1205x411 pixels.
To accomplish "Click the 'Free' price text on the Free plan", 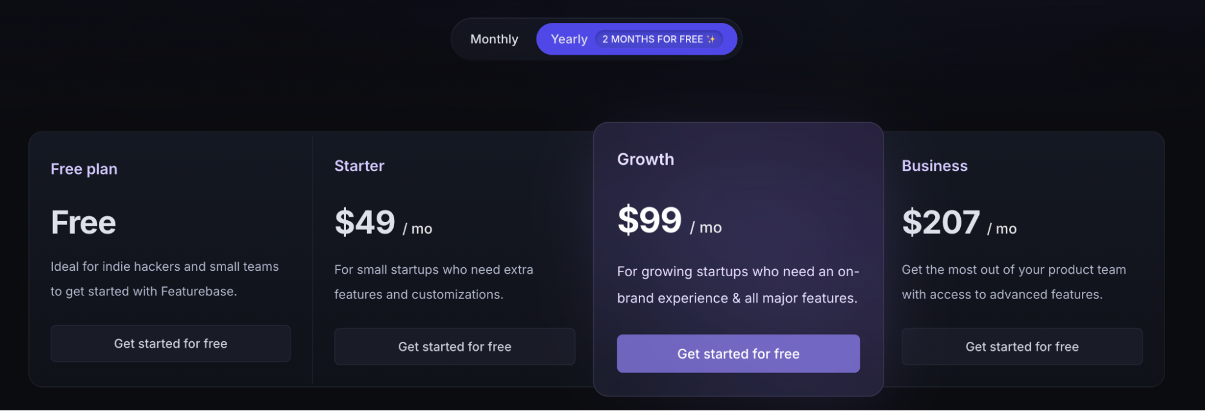I will tap(83, 222).
